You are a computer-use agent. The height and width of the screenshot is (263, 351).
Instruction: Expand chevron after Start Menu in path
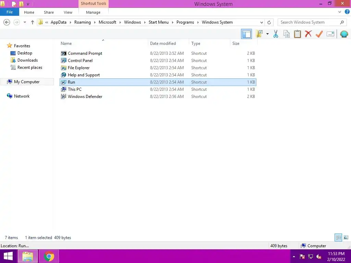click(x=172, y=22)
